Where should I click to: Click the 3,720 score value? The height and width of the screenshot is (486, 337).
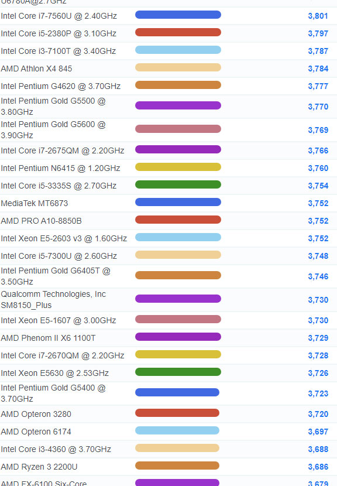click(x=318, y=414)
